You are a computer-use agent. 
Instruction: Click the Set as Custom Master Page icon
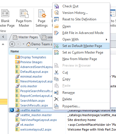(56, 52)
